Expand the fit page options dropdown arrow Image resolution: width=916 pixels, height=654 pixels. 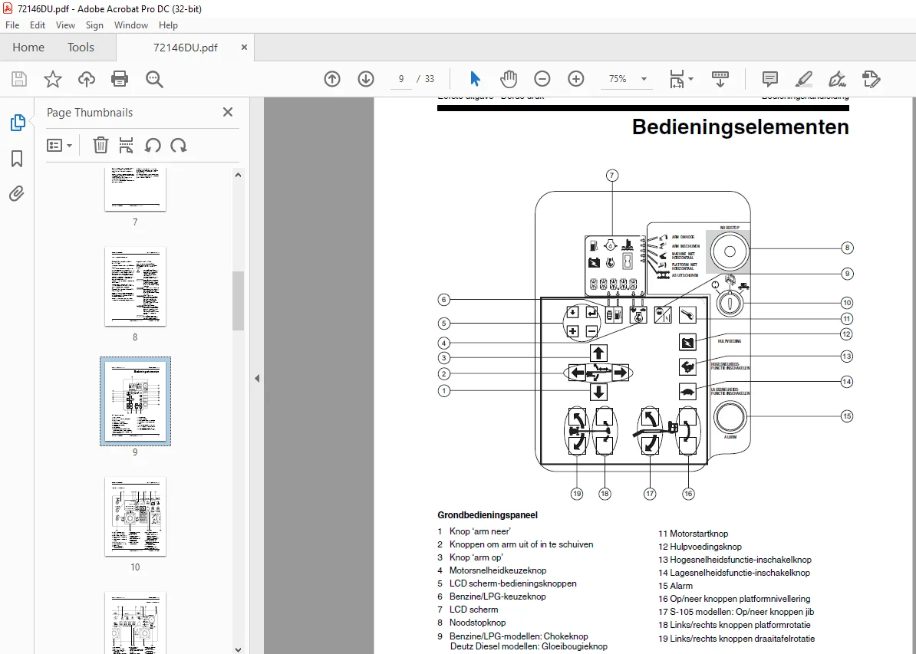coord(690,79)
